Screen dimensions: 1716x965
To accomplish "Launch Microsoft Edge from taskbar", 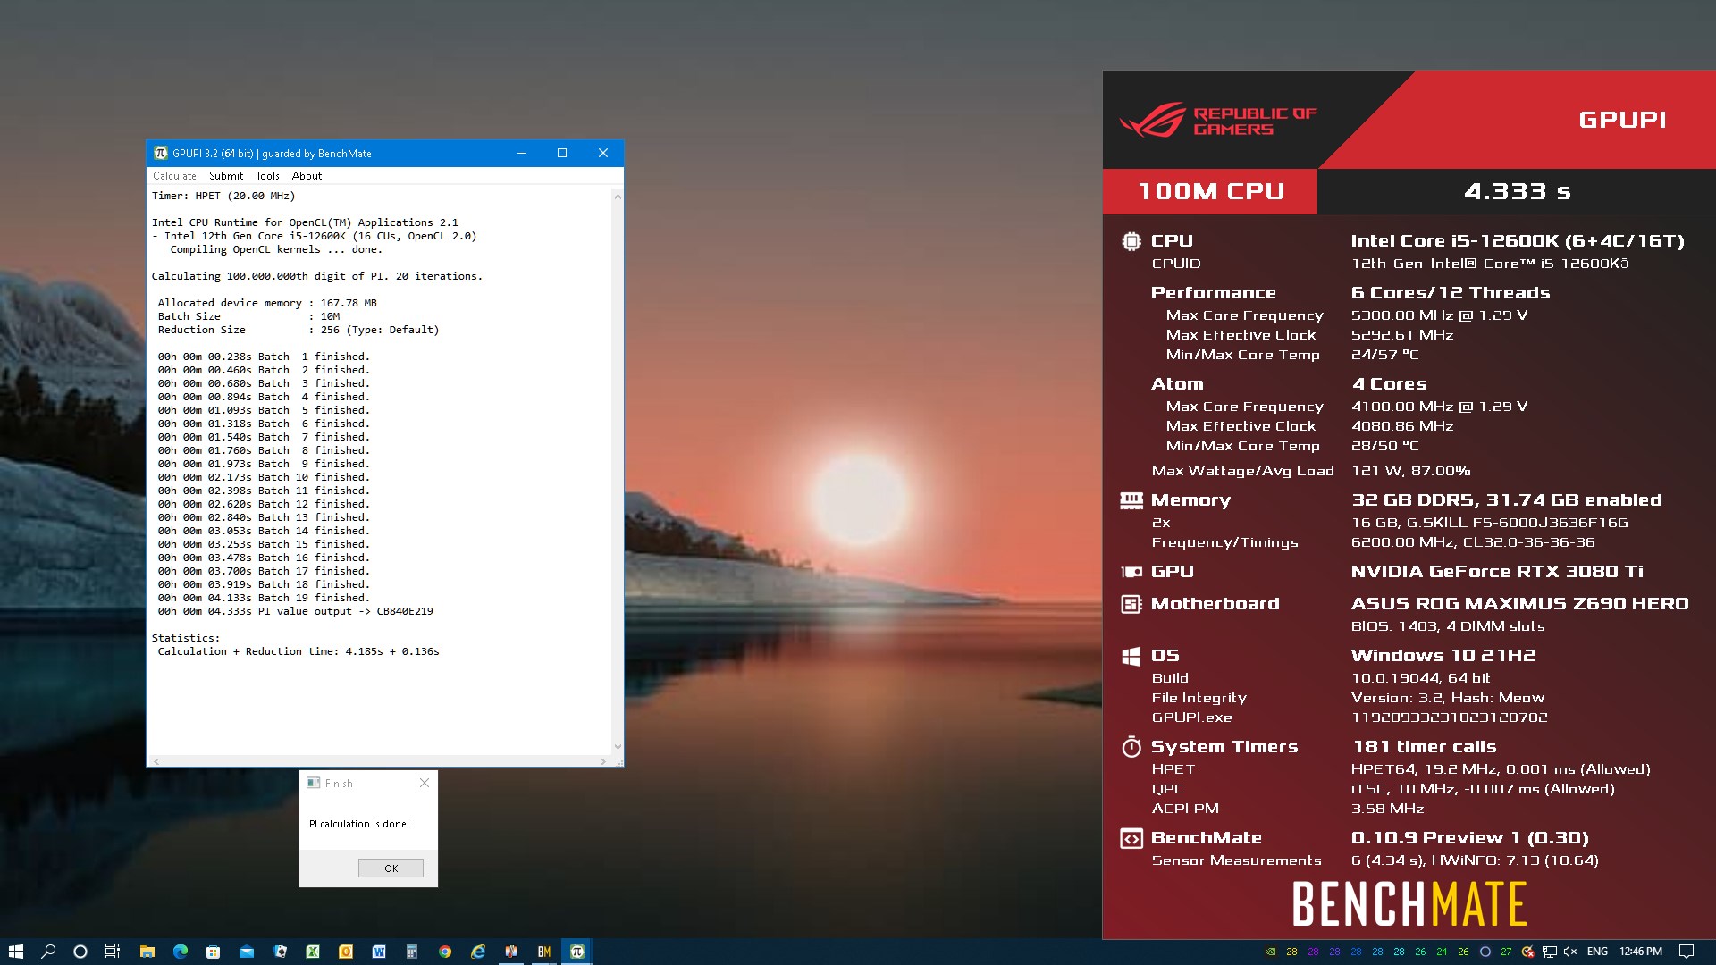I will (x=180, y=952).
